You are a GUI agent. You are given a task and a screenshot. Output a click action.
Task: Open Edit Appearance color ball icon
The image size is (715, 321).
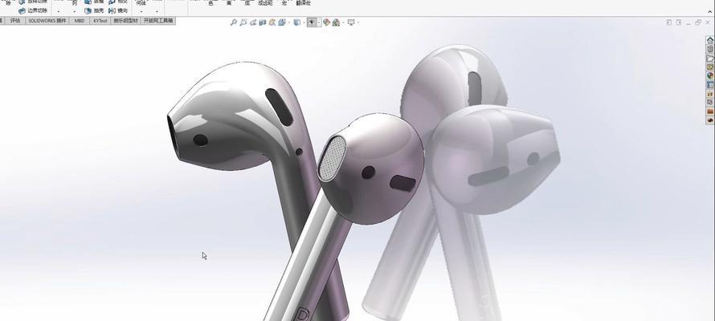[x=326, y=22]
